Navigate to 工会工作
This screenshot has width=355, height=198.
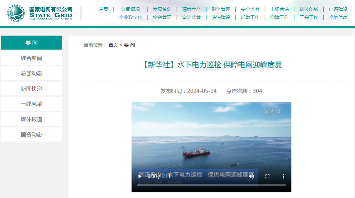click(x=309, y=17)
